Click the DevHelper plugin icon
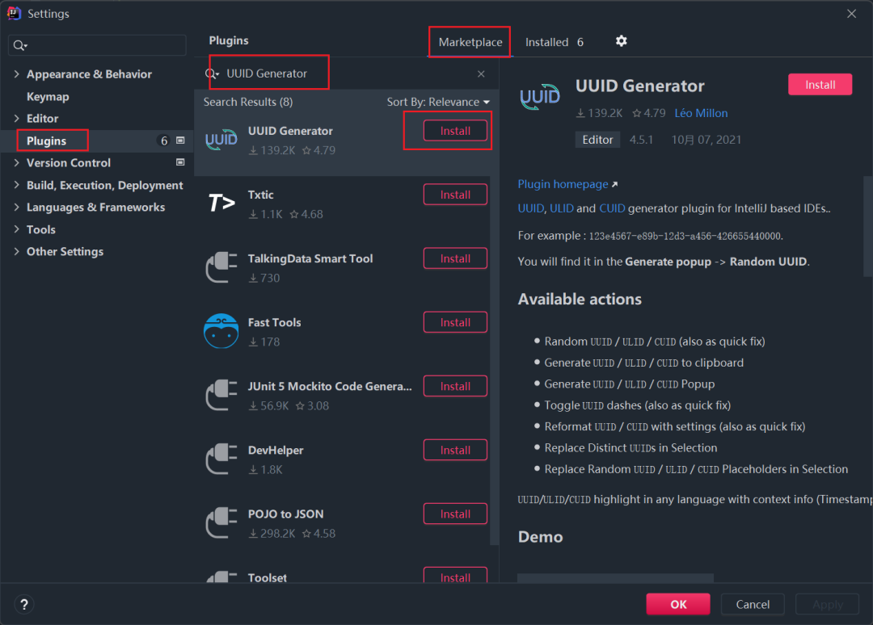The image size is (873, 625). pos(221,459)
